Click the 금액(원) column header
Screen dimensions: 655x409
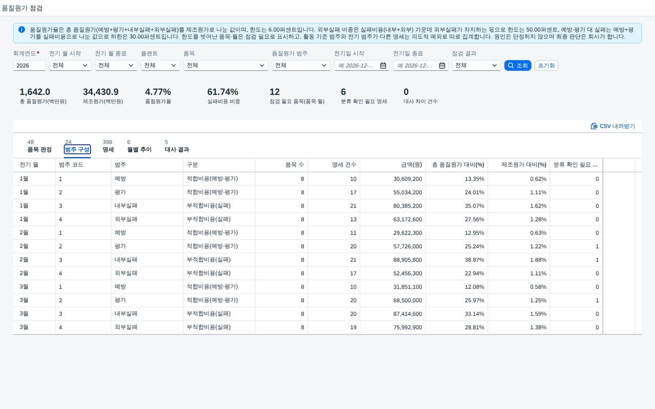pyautogui.click(x=392, y=165)
